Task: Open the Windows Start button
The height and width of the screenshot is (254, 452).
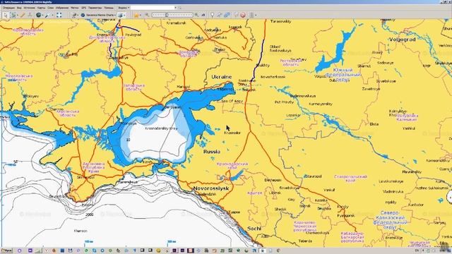Action: coord(6,251)
